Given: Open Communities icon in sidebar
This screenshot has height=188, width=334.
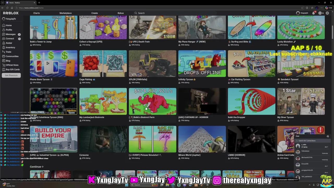Looking at the screenshot, I should [3, 56].
